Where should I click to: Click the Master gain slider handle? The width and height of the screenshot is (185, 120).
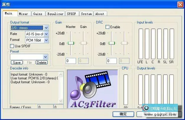[x=71, y=43]
